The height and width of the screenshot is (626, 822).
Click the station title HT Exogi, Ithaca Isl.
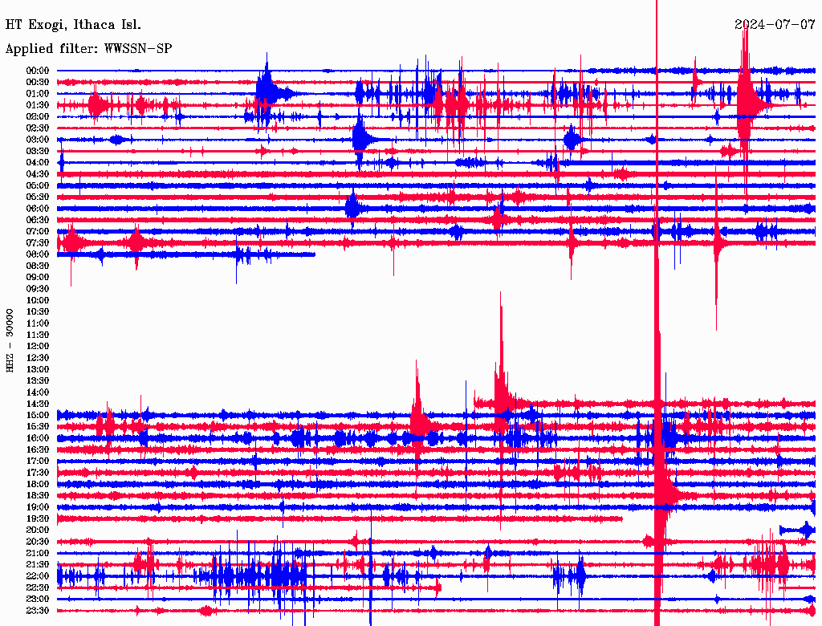pos(73,25)
